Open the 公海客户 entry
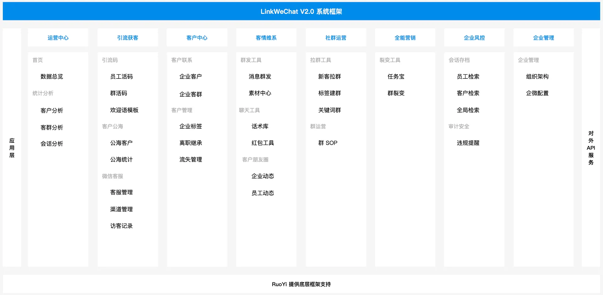 tap(122, 143)
